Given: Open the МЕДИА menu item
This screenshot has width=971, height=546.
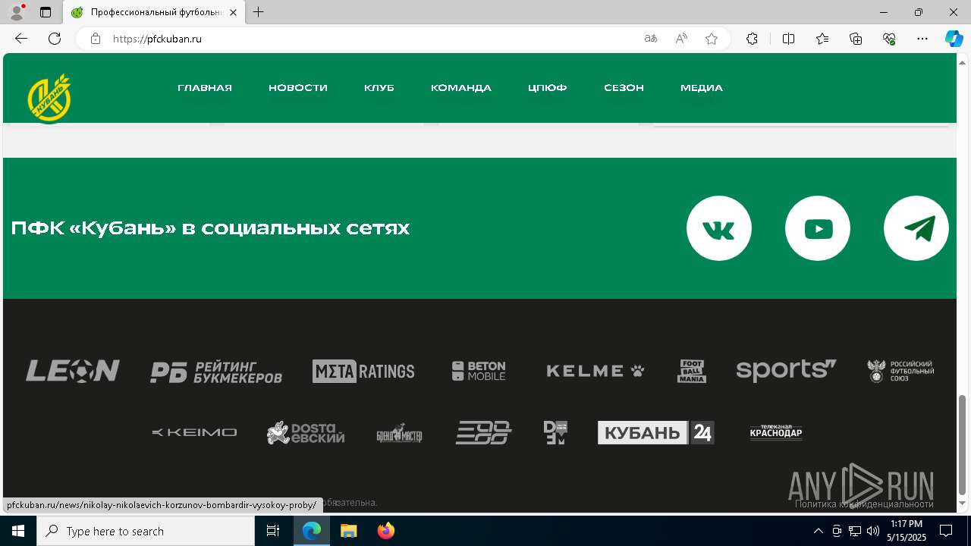Looking at the screenshot, I should 702,88.
